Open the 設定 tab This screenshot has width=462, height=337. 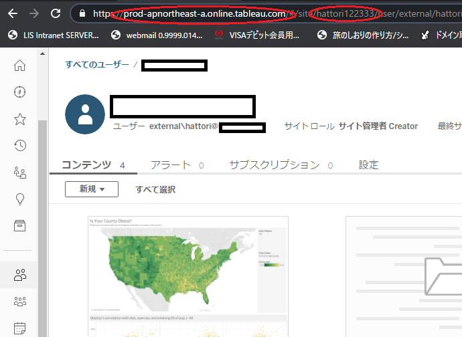[368, 164]
